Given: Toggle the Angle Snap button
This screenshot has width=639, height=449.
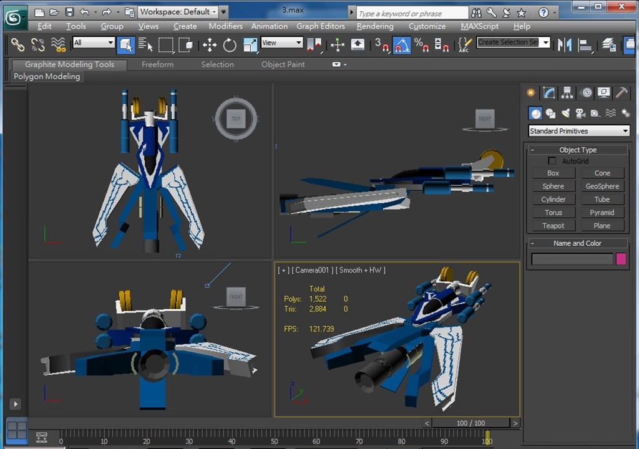Looking at the screenshot, I should click(401, 44).
